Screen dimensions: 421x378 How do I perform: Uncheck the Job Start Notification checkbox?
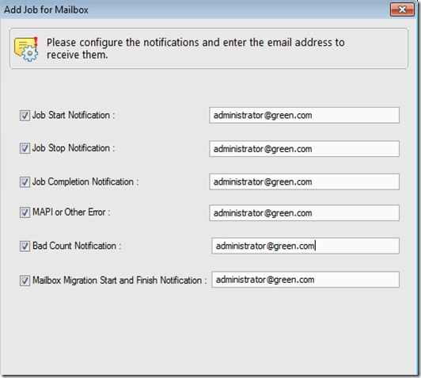pyautogui.click(x=25, y=116)
